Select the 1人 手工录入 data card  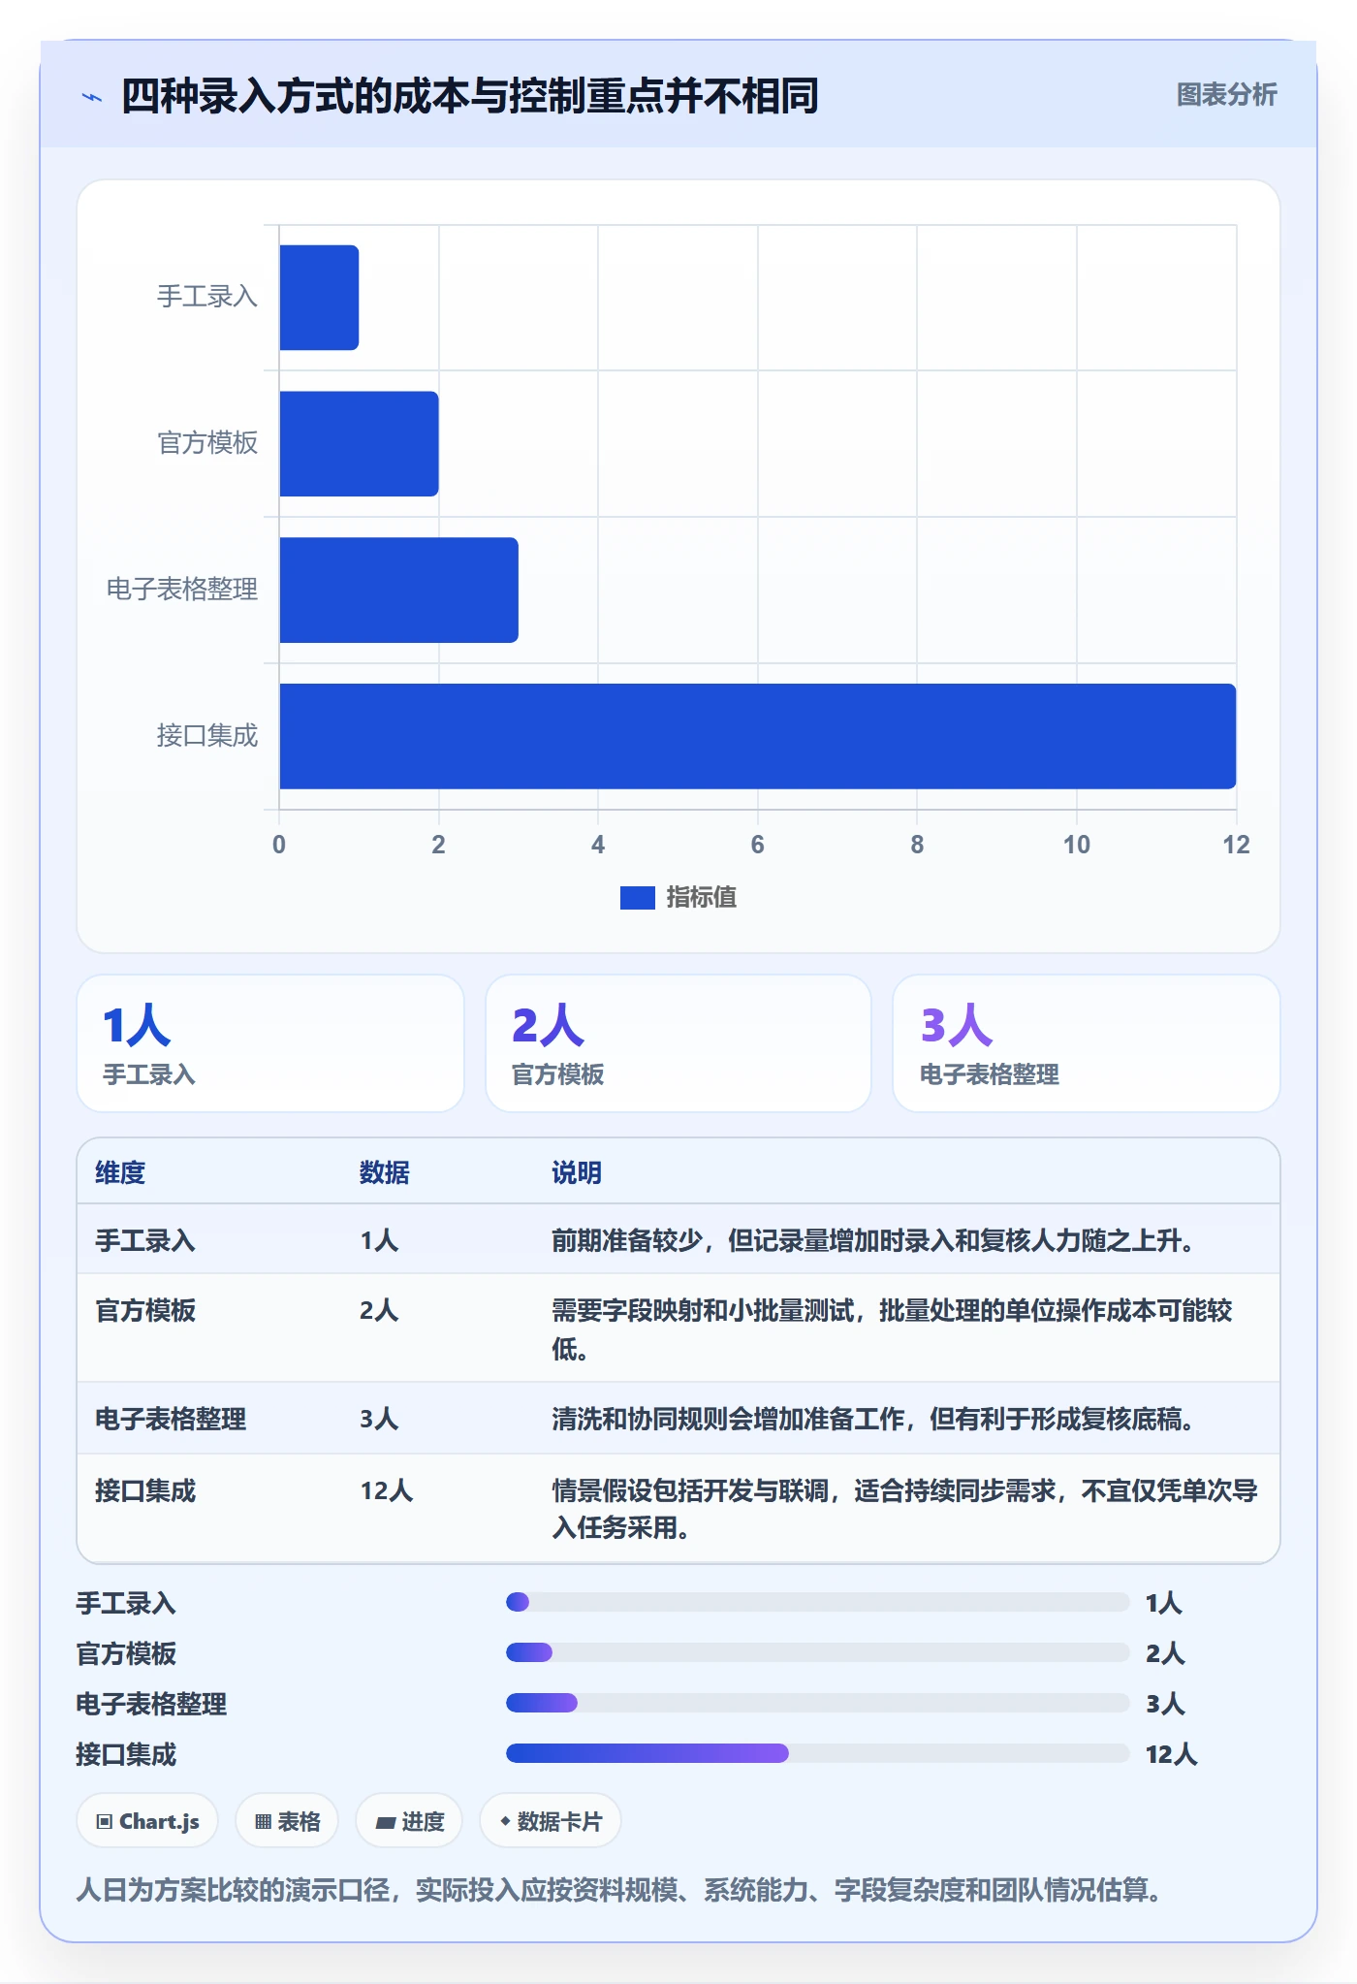pyautogui.click(x=270, y=1043)
